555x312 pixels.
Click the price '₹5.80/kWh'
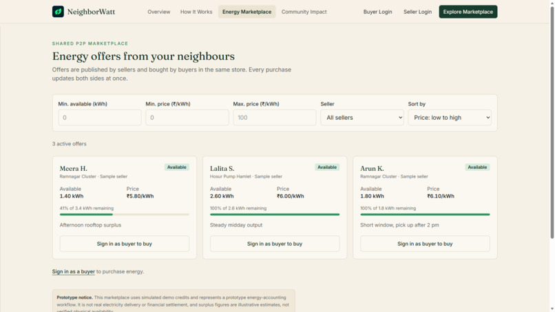pyautogui.click(x=140, y=196)
